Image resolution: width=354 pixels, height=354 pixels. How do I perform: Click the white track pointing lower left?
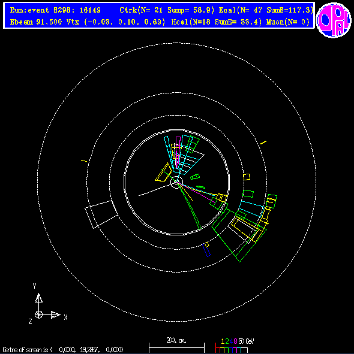click(x=155, y=190)
